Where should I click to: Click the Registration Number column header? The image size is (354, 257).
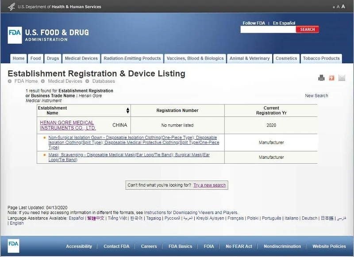177,110
